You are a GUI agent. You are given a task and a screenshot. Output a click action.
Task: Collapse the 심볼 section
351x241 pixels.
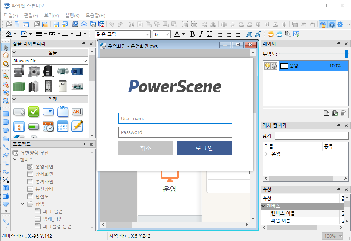click(x=14, y=52)
